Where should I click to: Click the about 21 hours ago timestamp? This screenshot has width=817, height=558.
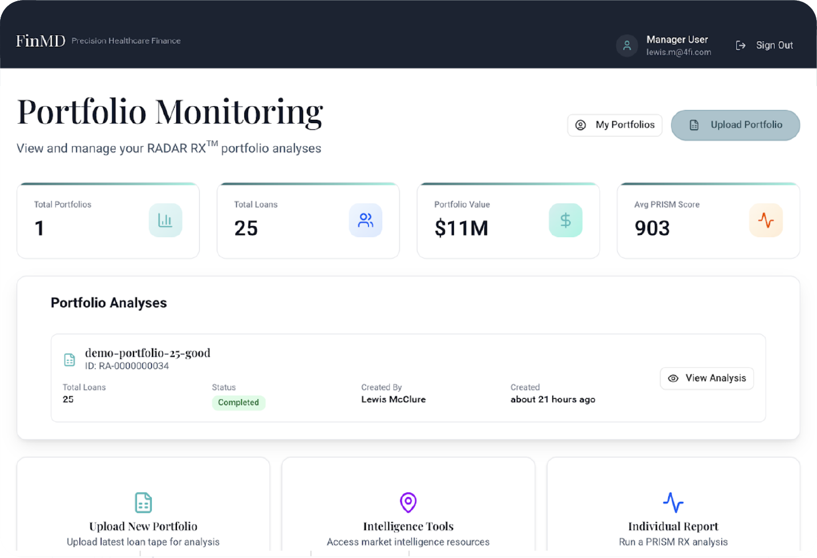[x=553, y=400]
